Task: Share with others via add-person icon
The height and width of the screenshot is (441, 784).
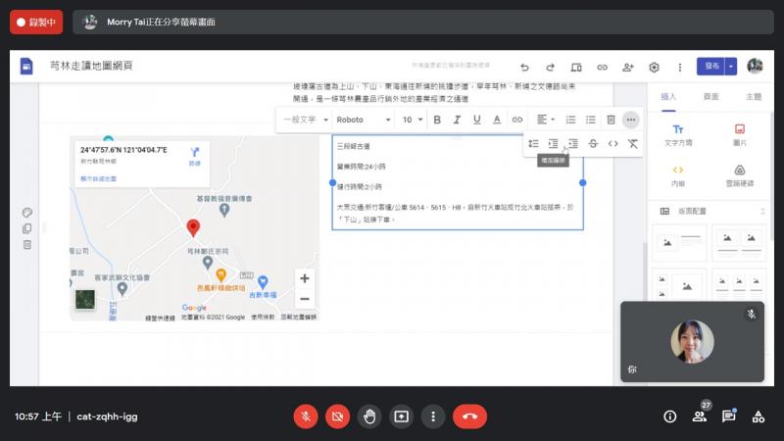Action: [628, 67]
